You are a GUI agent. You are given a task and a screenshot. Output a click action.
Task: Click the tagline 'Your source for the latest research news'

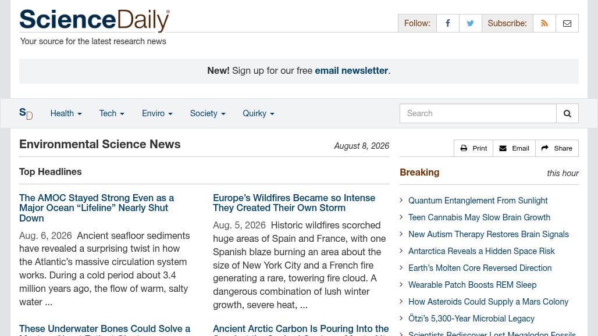93,41
